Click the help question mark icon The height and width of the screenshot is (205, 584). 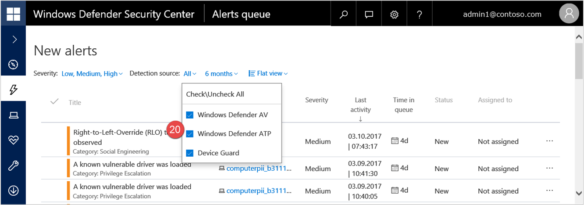(x=420, y=14)
